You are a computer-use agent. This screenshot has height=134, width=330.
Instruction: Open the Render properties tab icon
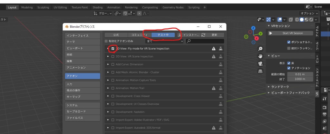(x=324, y=107)
